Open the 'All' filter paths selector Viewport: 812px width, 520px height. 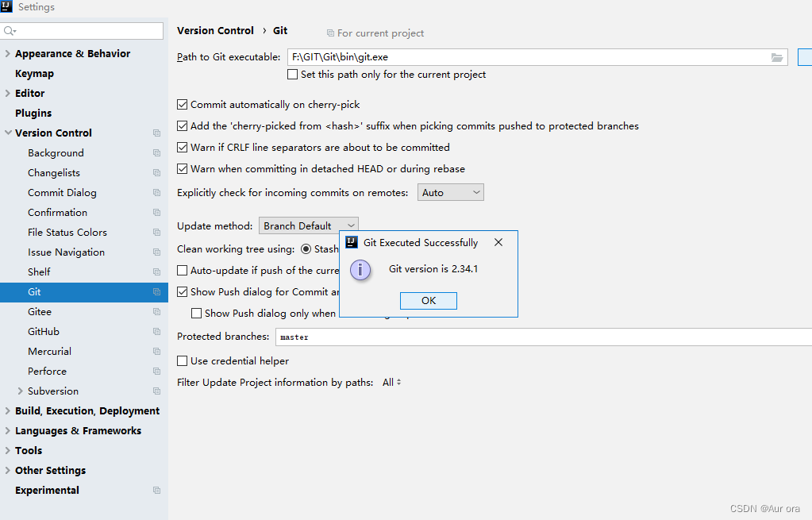coord(391,382)
